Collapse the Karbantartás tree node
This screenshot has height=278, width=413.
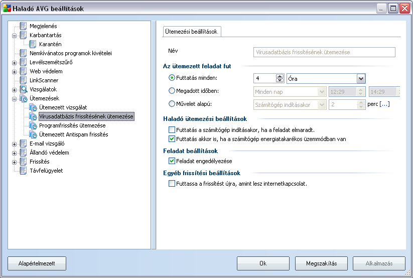tap(15, 36)
